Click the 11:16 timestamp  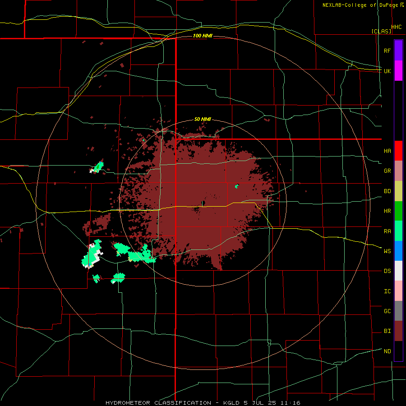click(291, 403)
